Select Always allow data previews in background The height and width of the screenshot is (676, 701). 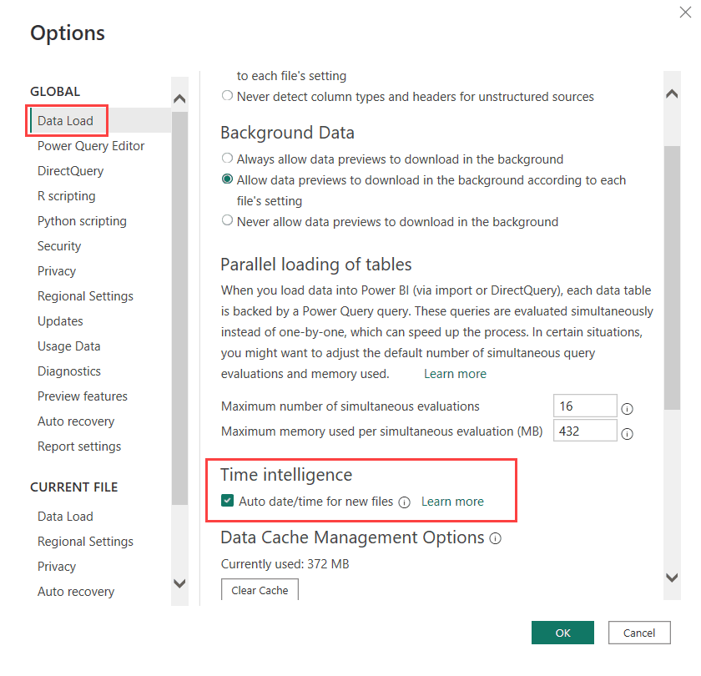[x=227, y=159]
